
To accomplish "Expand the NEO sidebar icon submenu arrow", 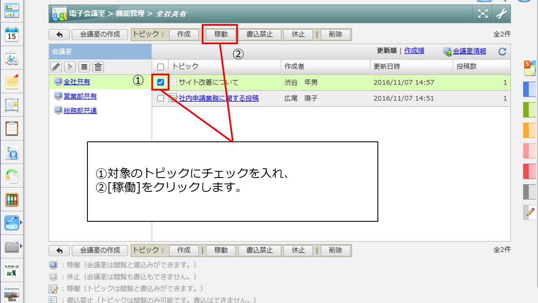I will click(x=21, y=222).
